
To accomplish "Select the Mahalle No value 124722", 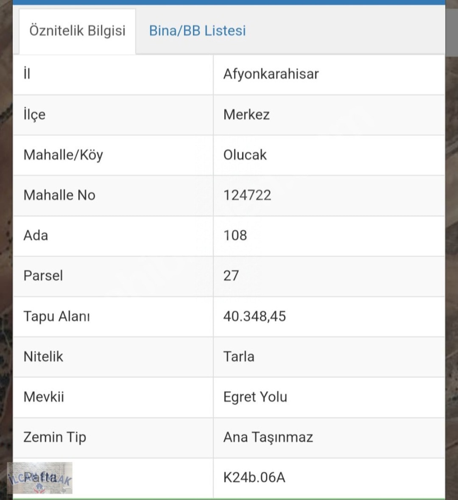I will 247,195.
